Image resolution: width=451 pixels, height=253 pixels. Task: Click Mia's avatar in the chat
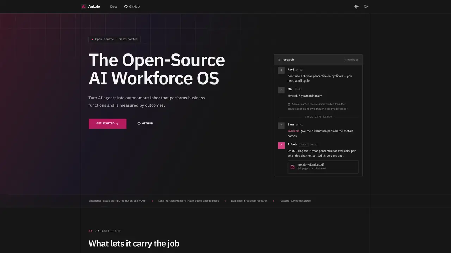281,90
